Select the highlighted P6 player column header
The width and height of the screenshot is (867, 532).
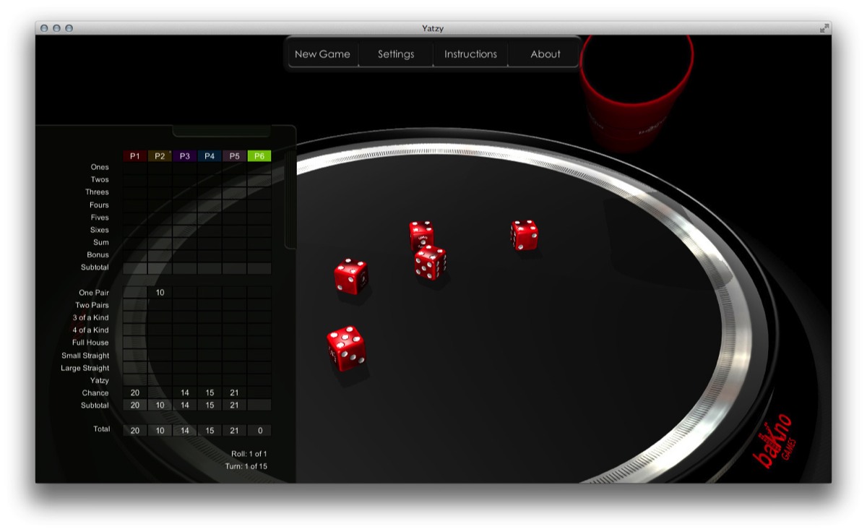point(259,156)
